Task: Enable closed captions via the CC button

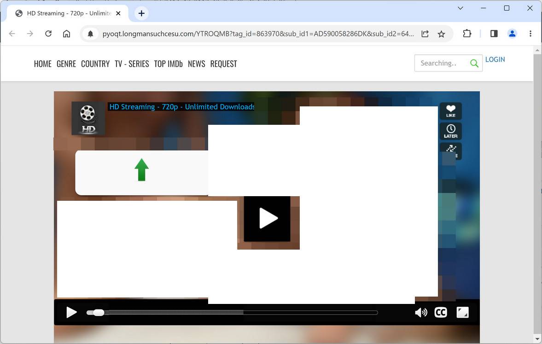Action: pos(440,312)
